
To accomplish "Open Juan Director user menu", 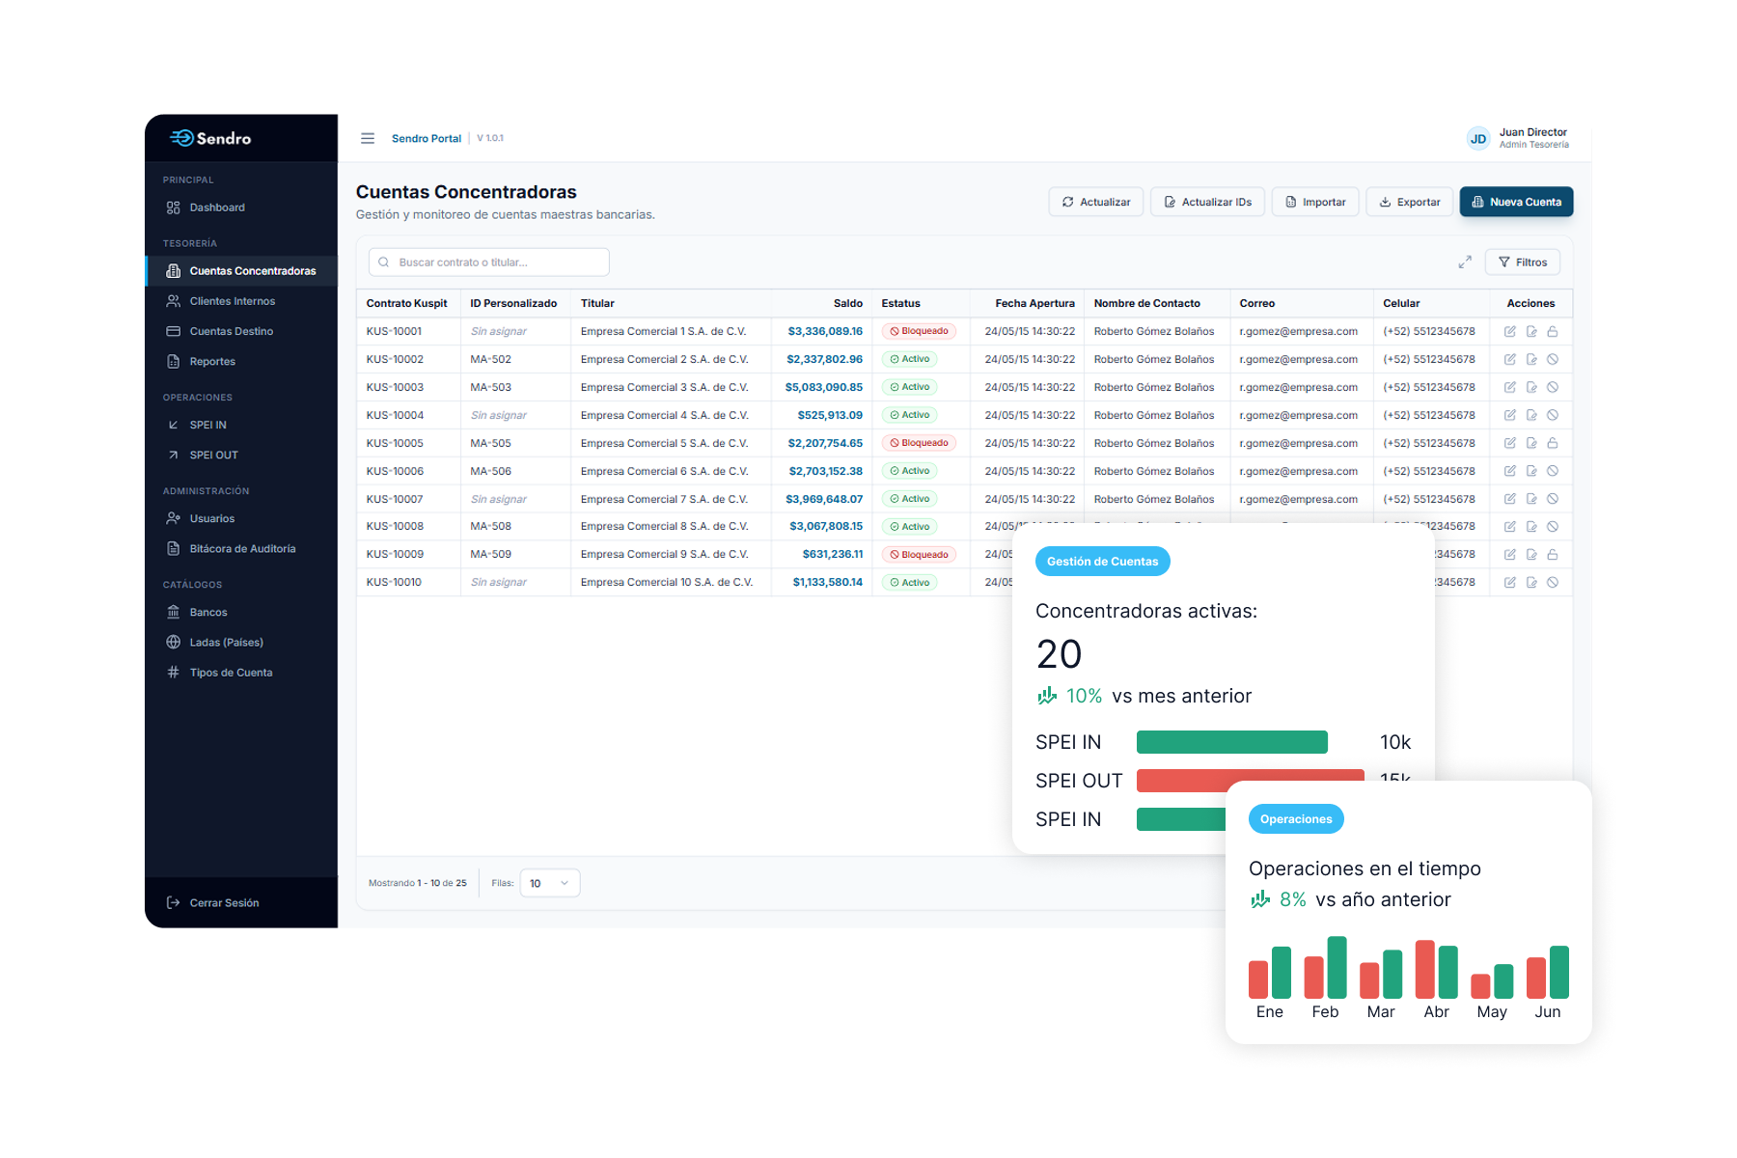I will (x=1532, y=138).
